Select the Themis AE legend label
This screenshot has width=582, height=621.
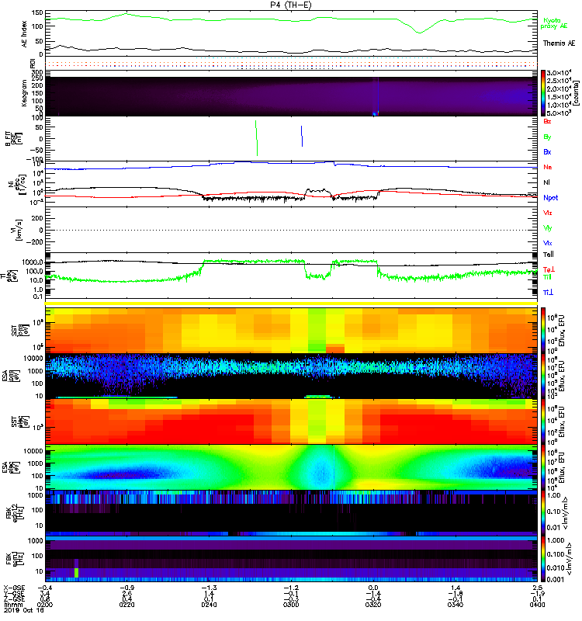559,43
